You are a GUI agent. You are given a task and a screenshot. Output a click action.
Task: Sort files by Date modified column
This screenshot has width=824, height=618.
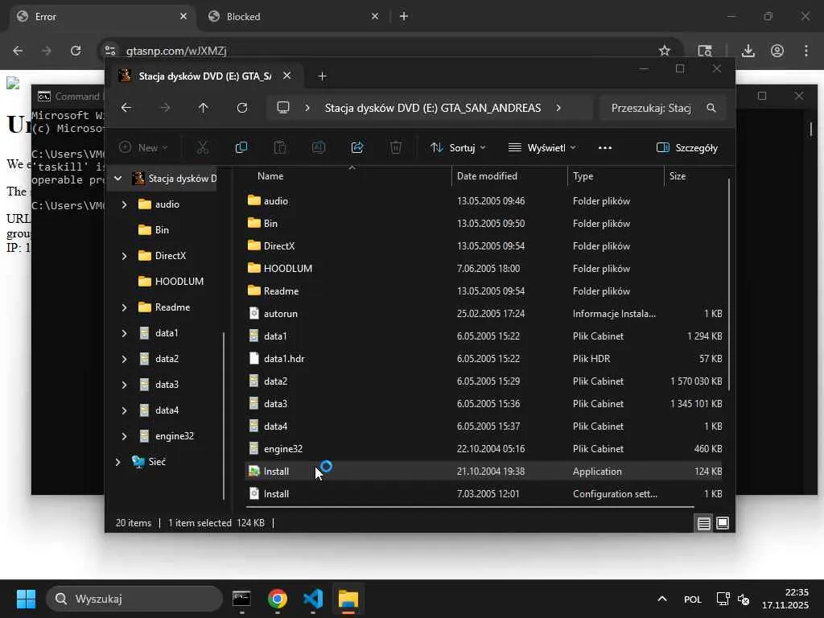pos(487,175)
